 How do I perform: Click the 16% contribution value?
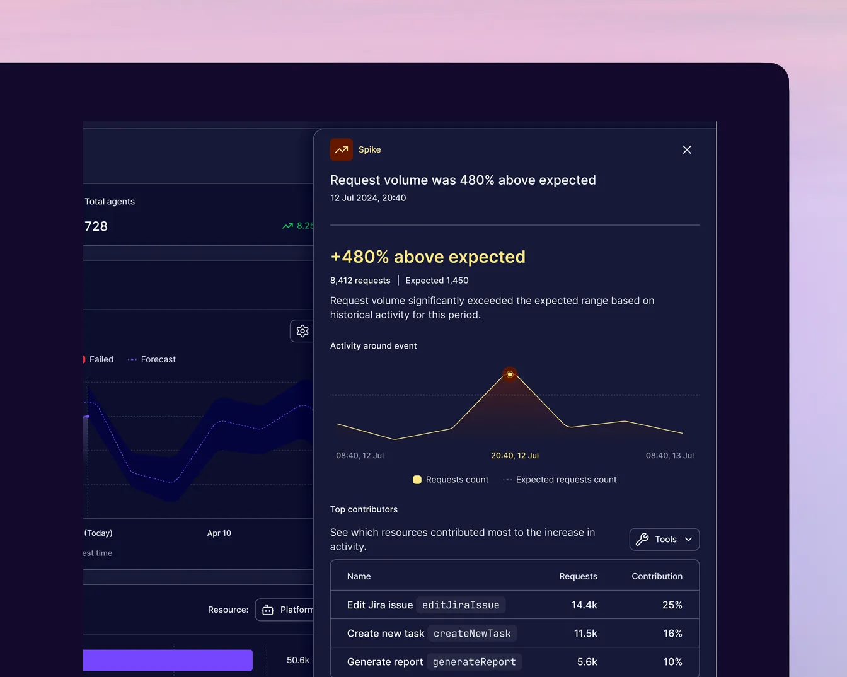click(672, 633)
